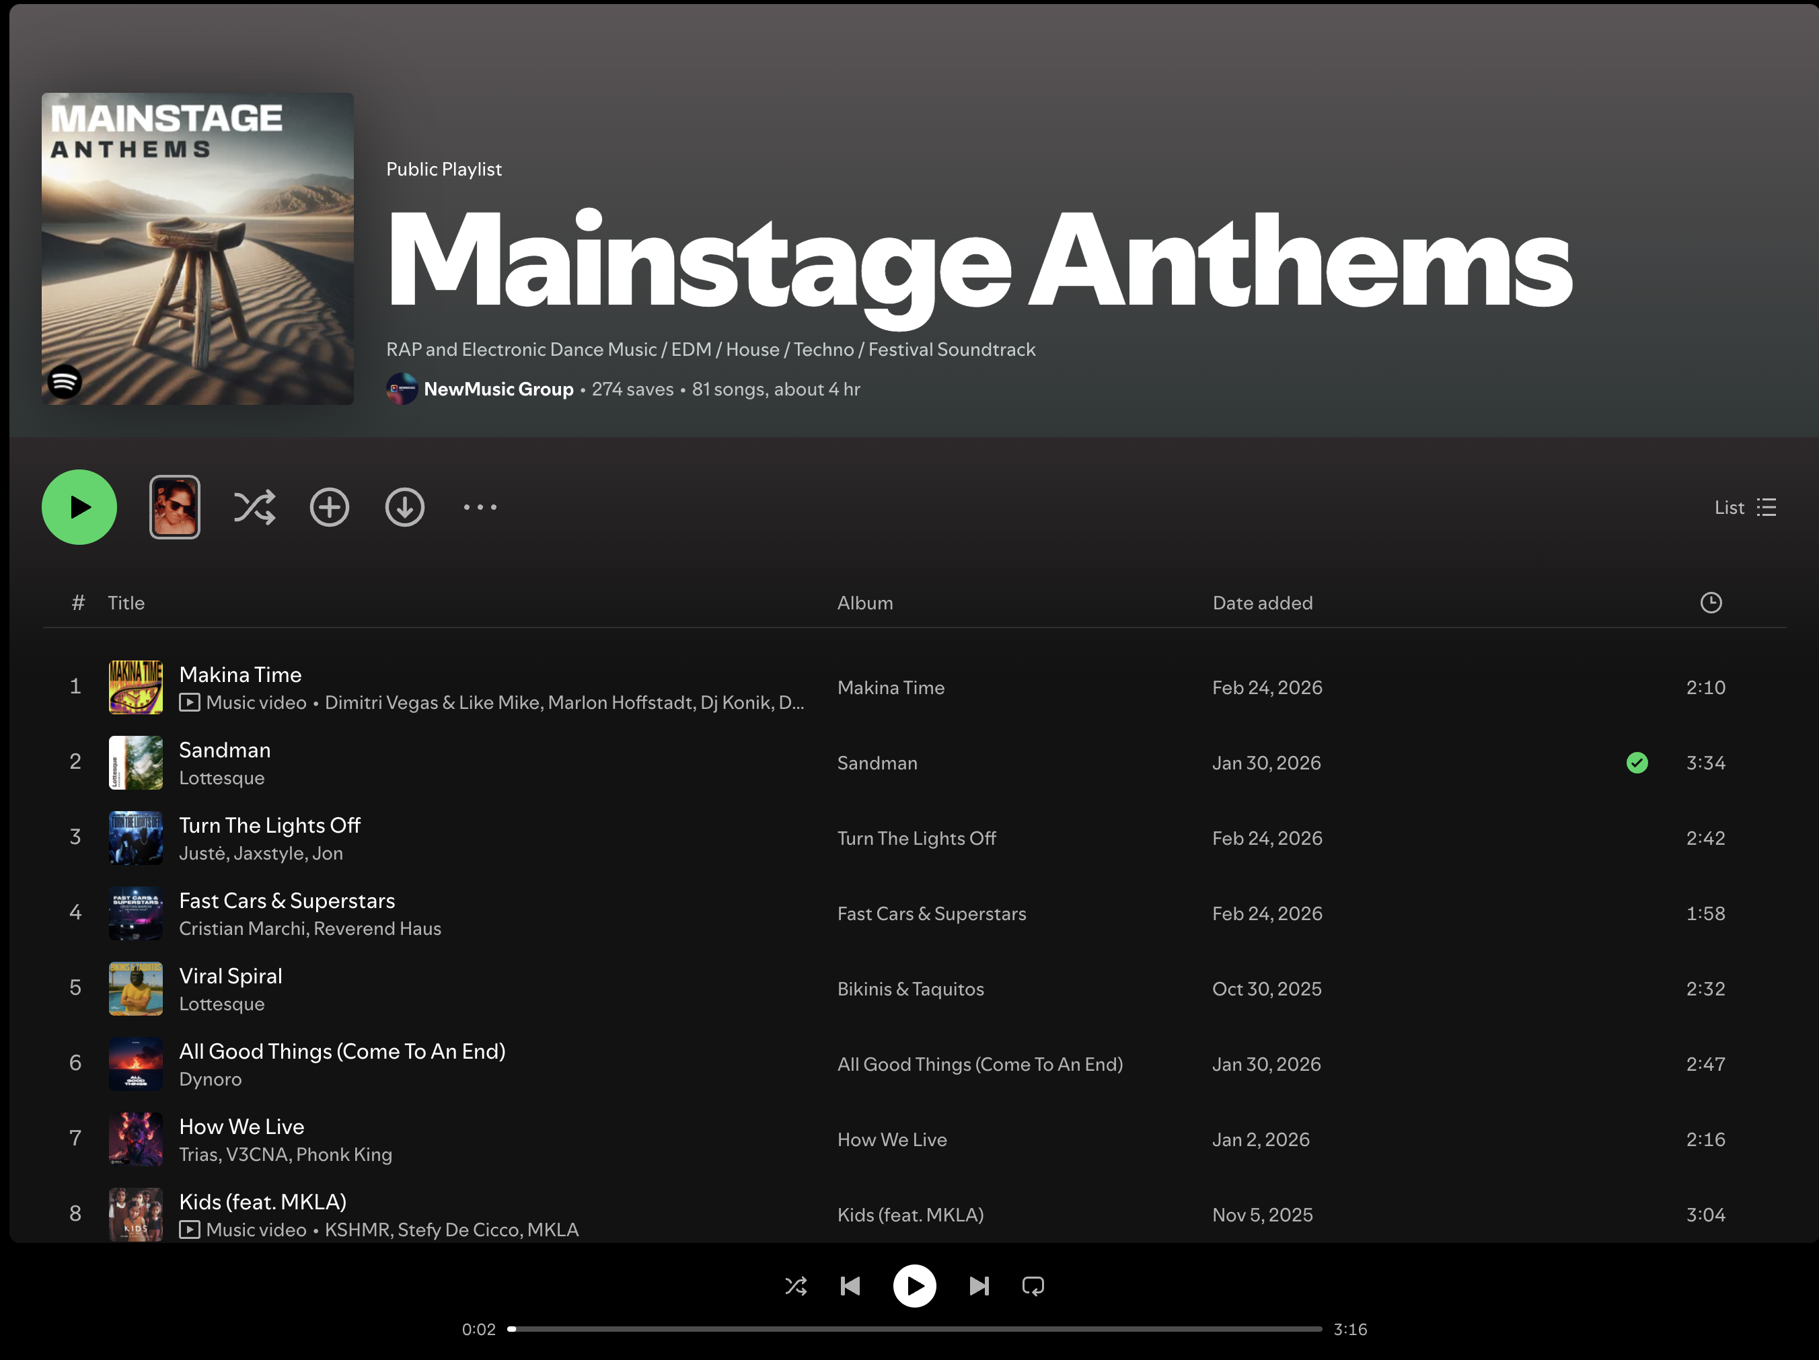Sort tracks by Album column header
Viewport: 1819px width, 1360px height.
coord(865,603)
